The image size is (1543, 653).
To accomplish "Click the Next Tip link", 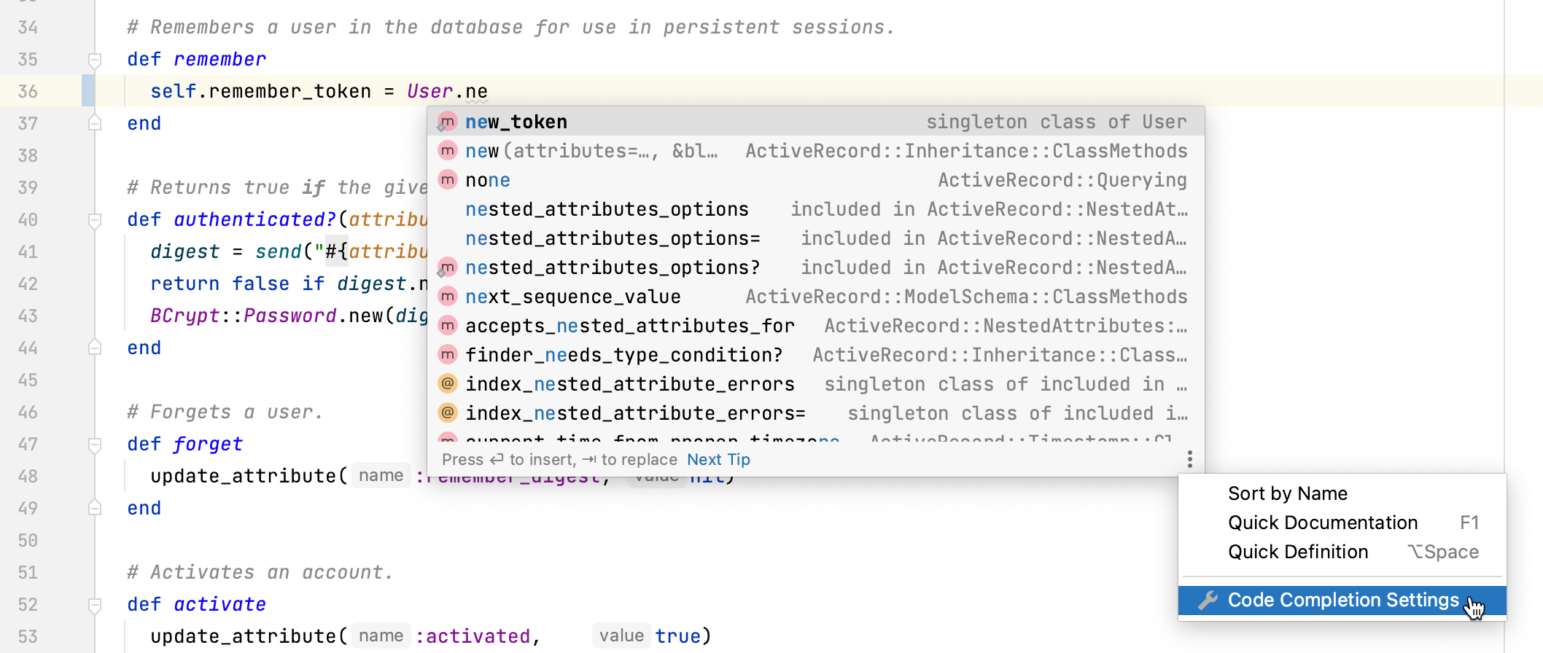I will click(x=718, y=460).
